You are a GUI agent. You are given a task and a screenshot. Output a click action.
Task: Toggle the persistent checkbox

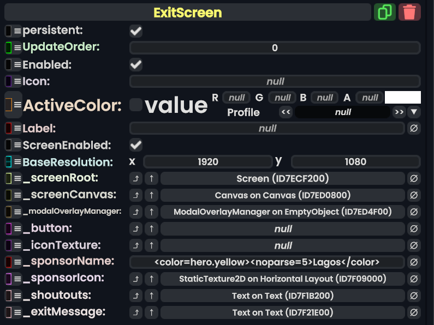click(136, 31)
